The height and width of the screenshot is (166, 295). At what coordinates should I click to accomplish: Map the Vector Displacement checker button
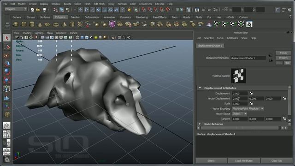[284, 98]
